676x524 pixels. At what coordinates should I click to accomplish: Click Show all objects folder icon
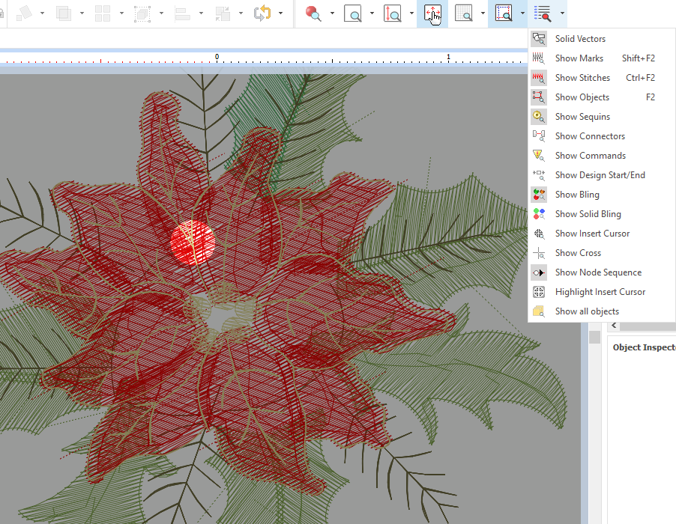[x=539, y=311]
